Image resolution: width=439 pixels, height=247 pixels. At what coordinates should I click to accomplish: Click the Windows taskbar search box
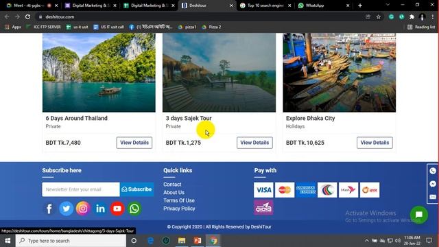(x=71, y=241)
